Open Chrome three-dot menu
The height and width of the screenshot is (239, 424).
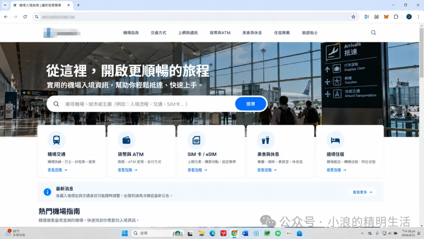pyautogui.click(x=419, y=17)
